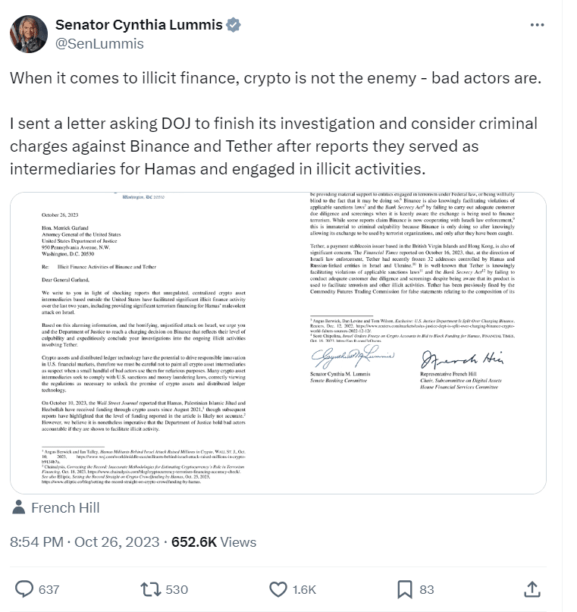Screen dimensions: 577x612
Task: Open the tweet options via the ellipsis
Action: [x=538, y=24]
